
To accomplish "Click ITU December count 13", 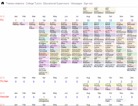I will pyautogui.click(x=132, y=20).
